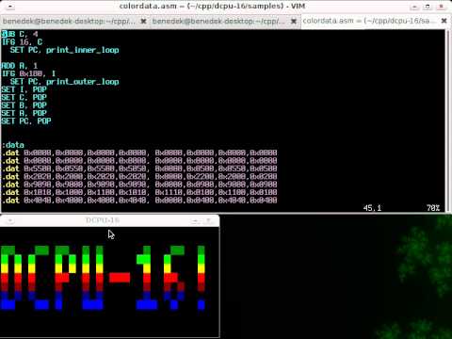
Task: Click the ':data' label line
Action: click(13, 145)
